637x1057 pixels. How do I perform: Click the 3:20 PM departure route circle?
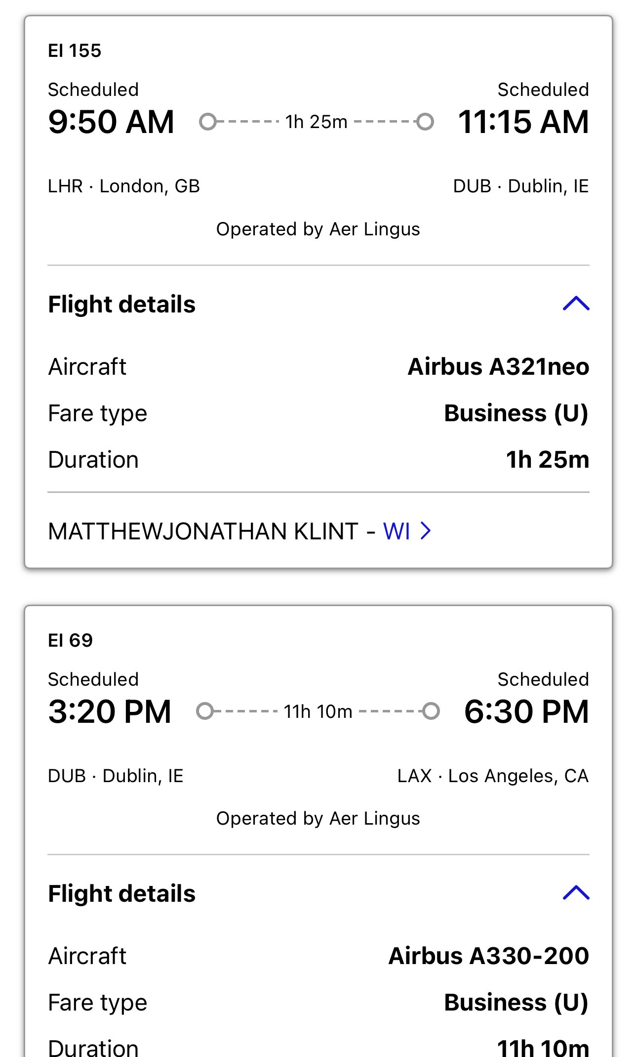(205, 711)
